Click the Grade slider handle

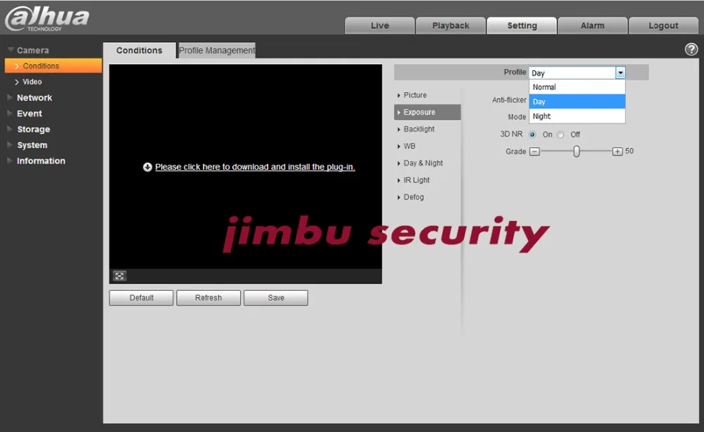[x=577, y=152]
